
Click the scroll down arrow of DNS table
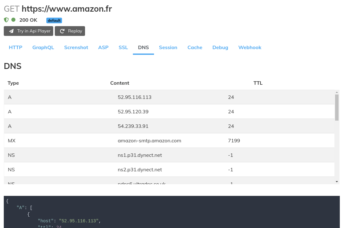tap(337, 182)
